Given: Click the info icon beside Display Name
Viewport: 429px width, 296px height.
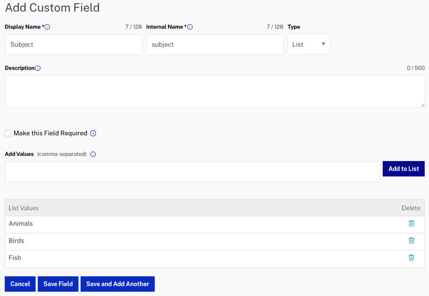Looking at the screenshot, I should (x=47, y=27).
